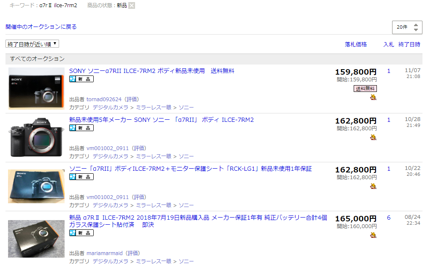Sort by 落札価格 column
Viewport: 425px width, 269px height.
click(x=356, y=44)
